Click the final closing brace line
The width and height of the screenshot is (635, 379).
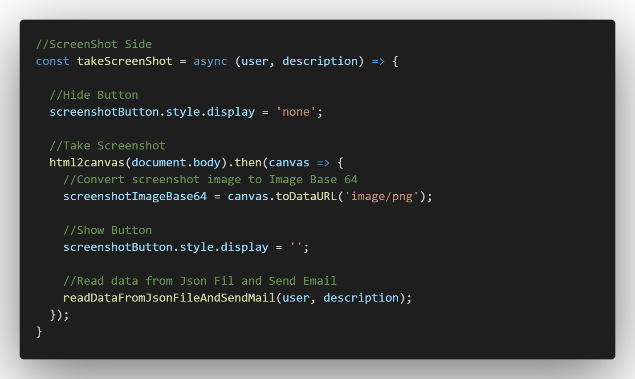(39, 331)
